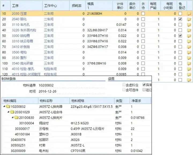Select BOM row 30200009 电木粉
This screenshot has height=155, width=193.
pos(76,151)
